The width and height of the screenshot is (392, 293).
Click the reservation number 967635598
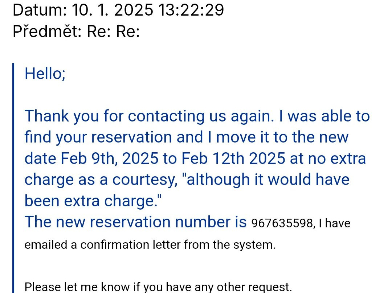(282, 223)
